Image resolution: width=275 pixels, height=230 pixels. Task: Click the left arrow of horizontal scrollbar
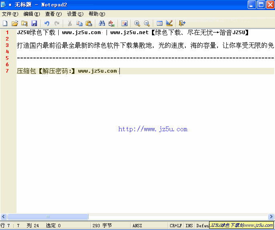click(4, 216)
